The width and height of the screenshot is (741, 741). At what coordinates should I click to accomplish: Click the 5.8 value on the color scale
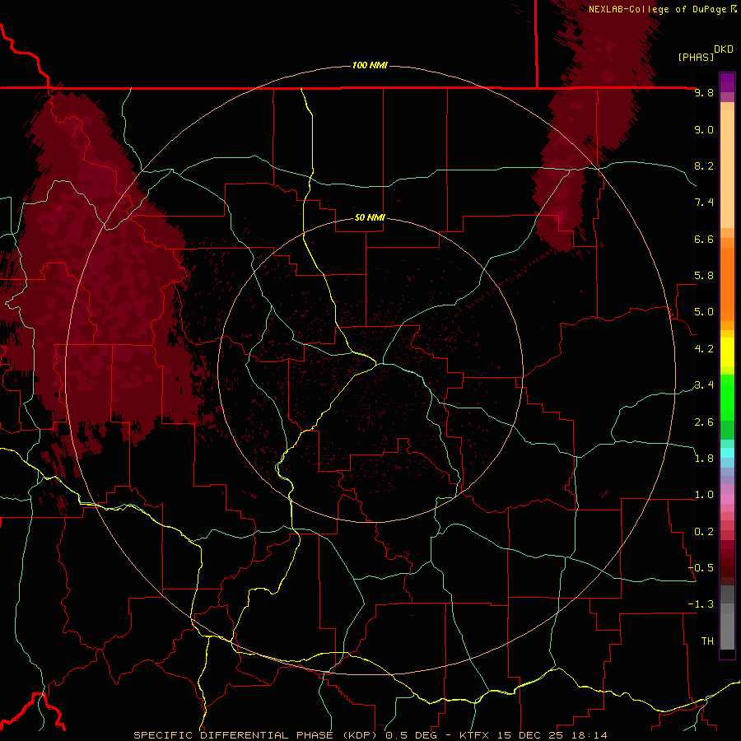[704, 276]
